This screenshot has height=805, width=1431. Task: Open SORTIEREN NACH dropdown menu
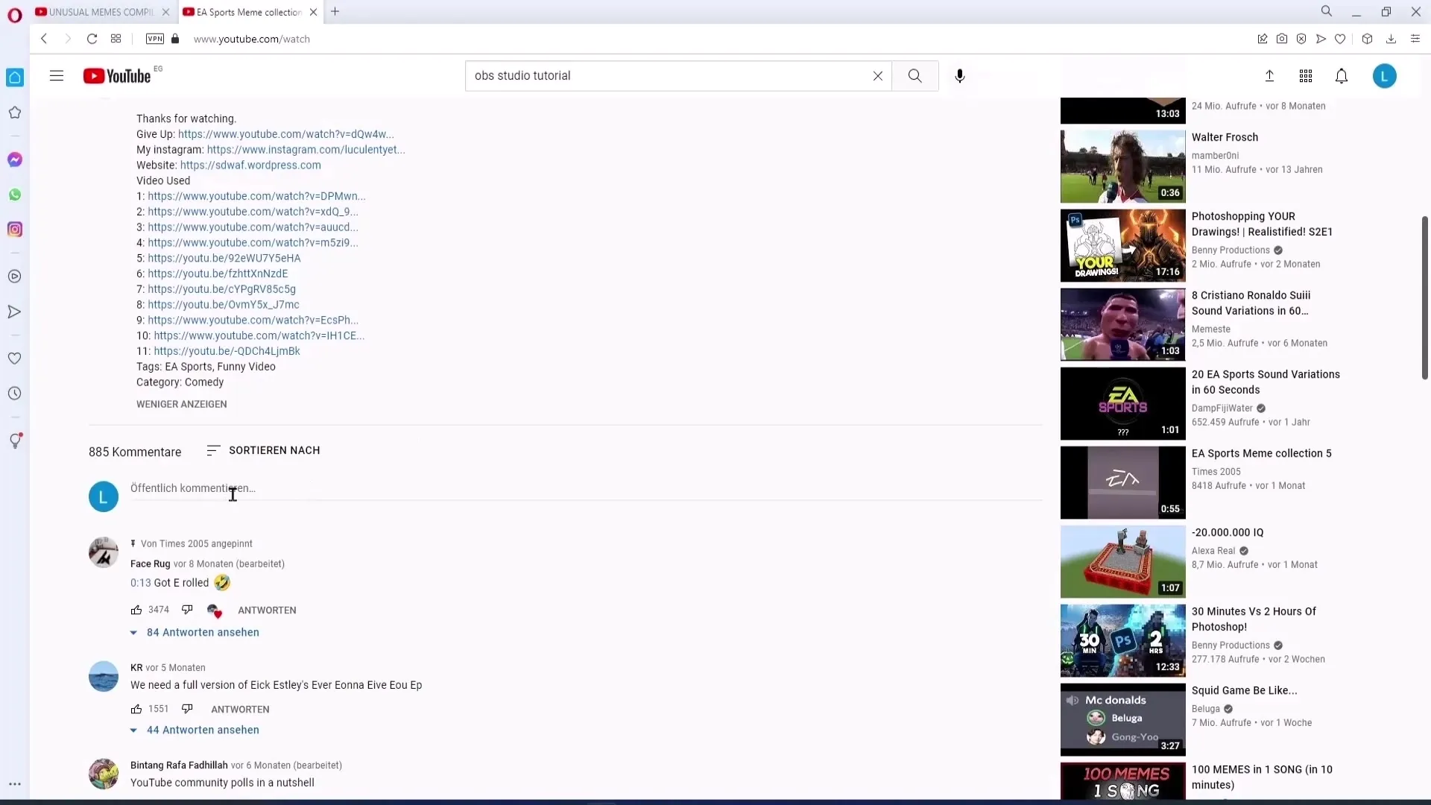click(x=263, y=450)
